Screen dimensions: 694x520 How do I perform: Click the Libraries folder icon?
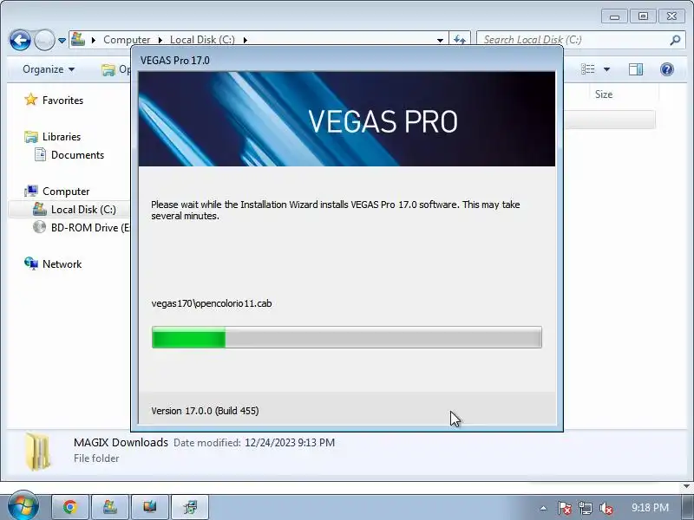coord(31,137)
